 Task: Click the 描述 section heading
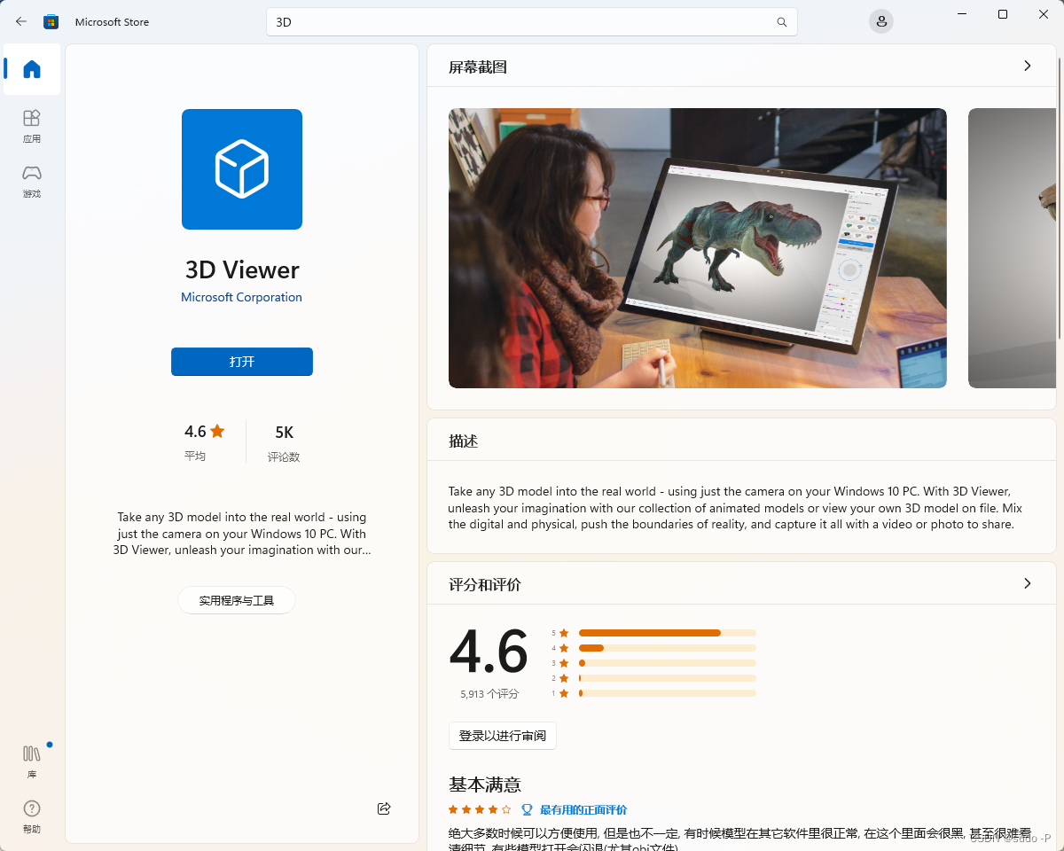[x=464, y=441]
